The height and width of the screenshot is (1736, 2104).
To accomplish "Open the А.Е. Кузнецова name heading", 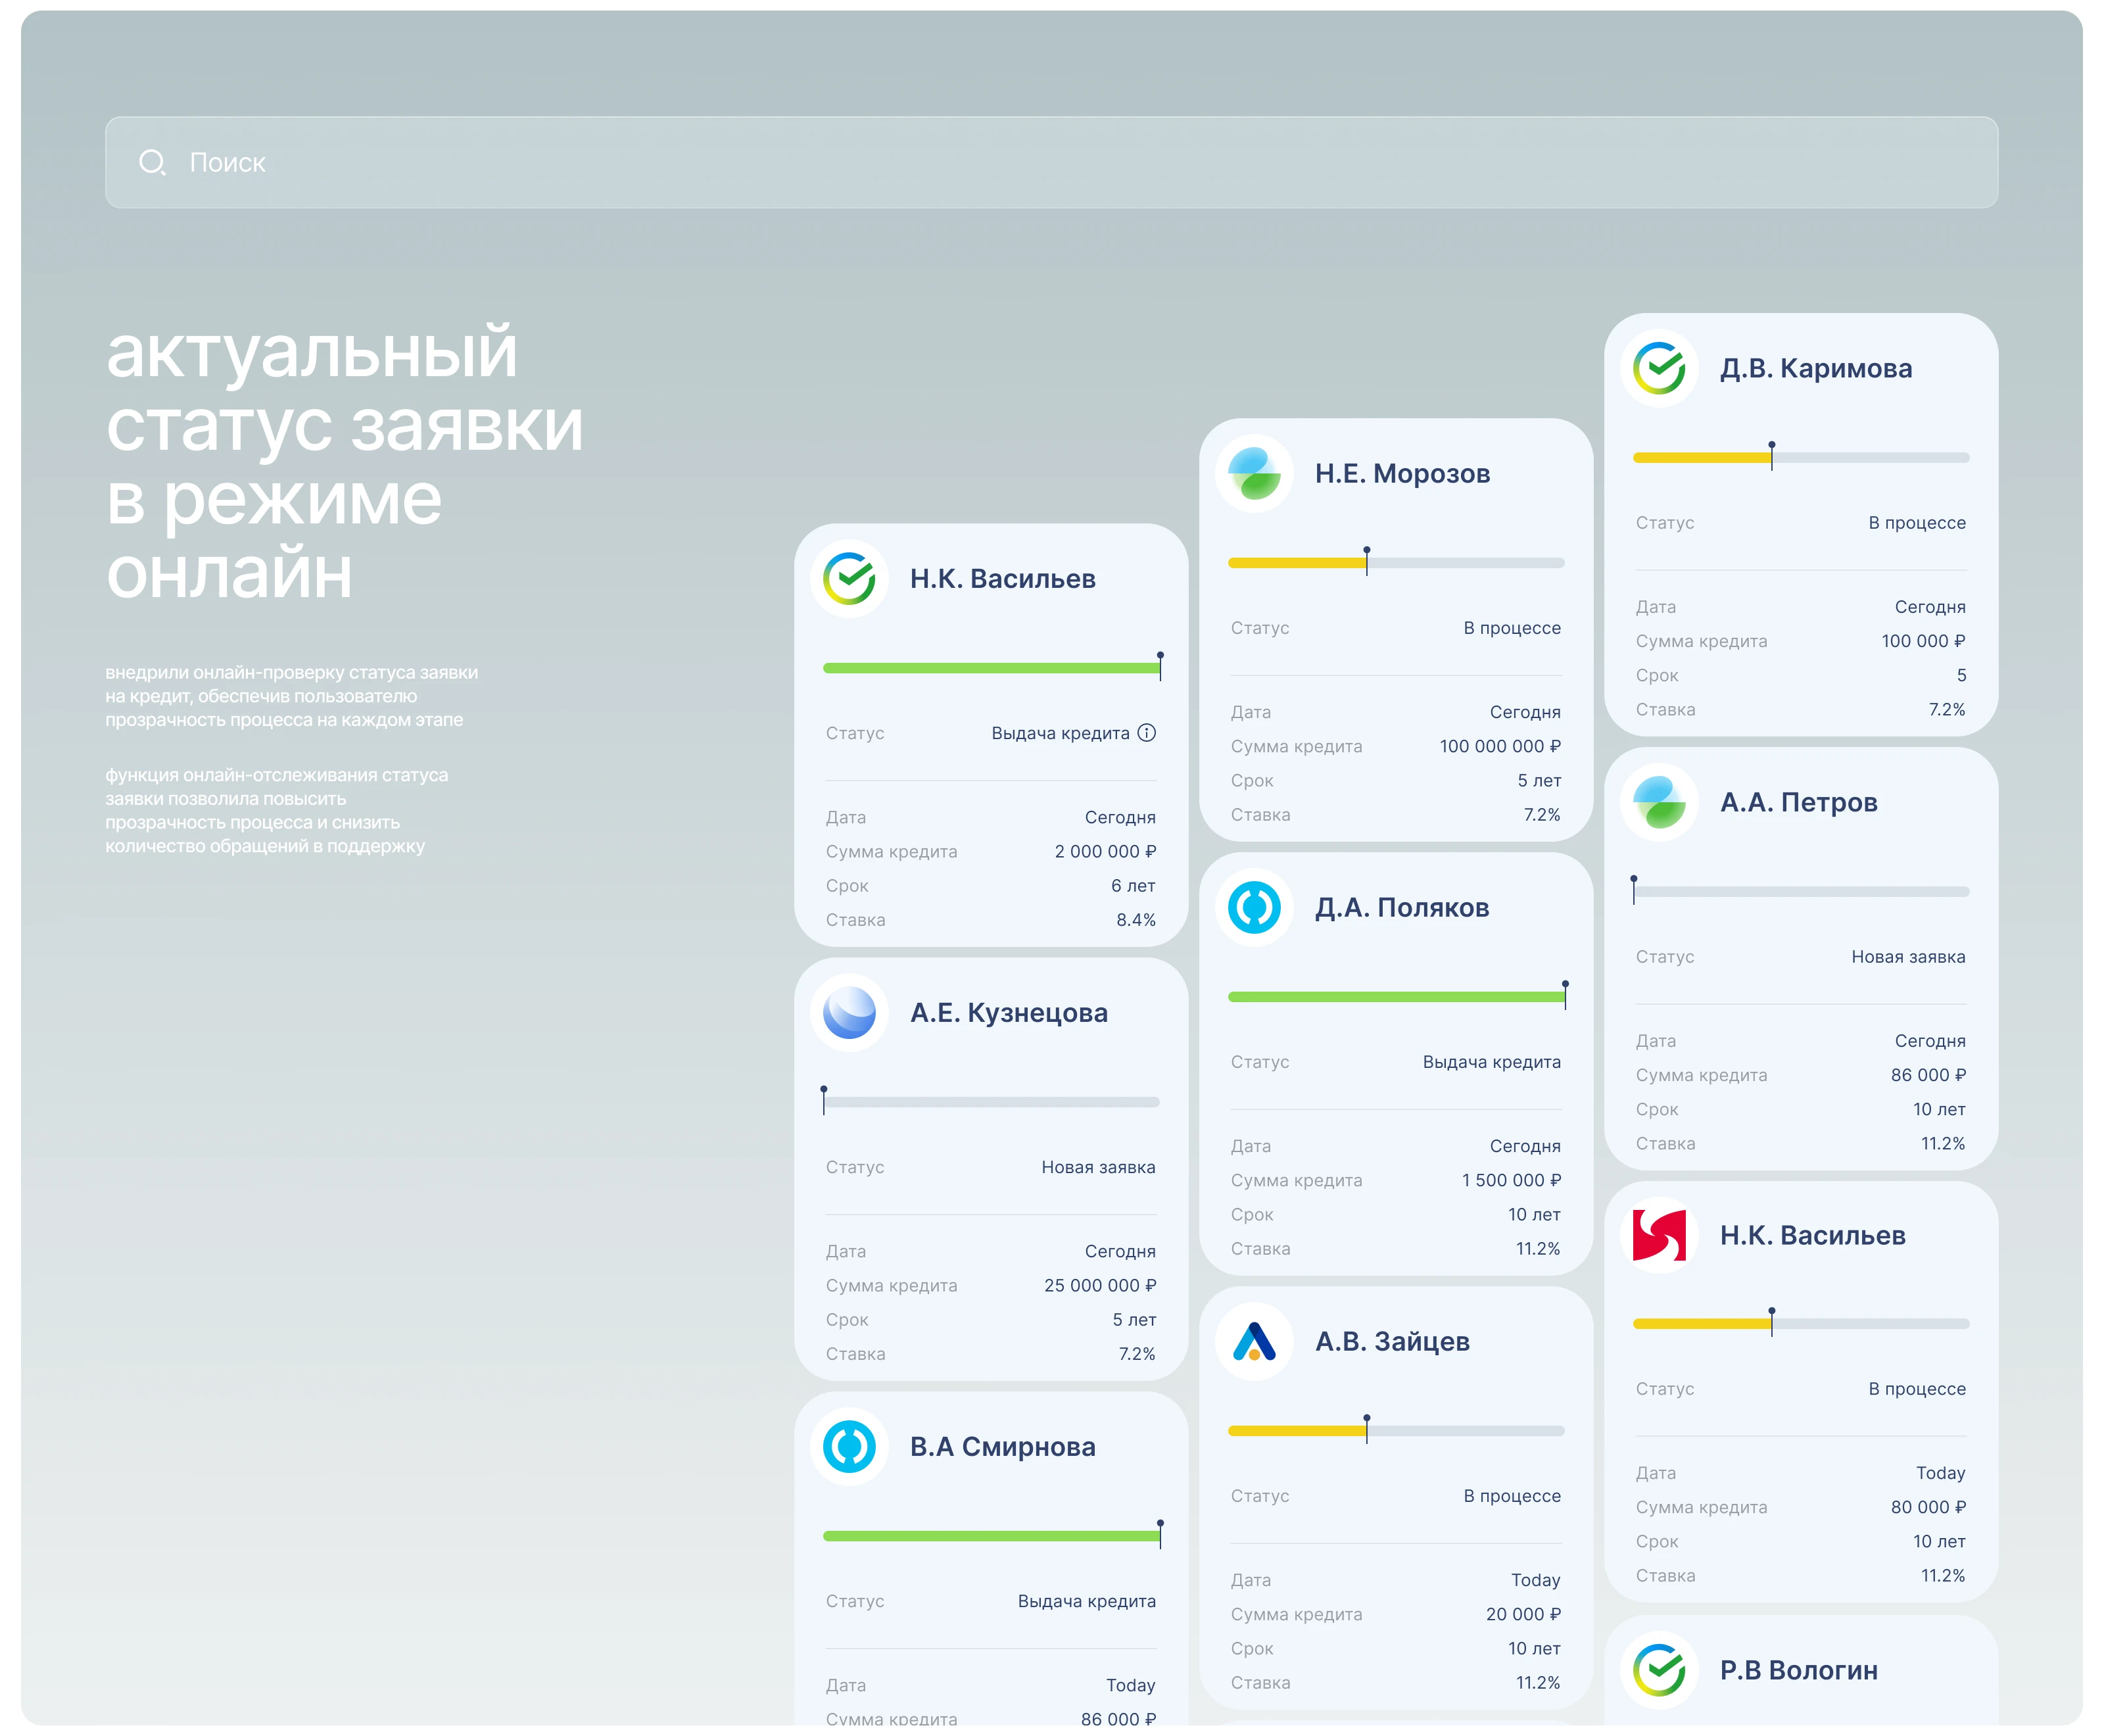I will tap(1008, 1013).
